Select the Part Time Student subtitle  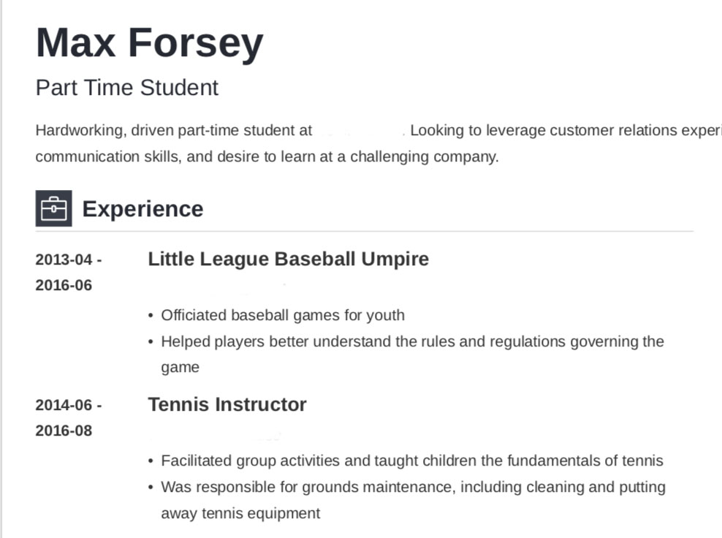point(127,88)
